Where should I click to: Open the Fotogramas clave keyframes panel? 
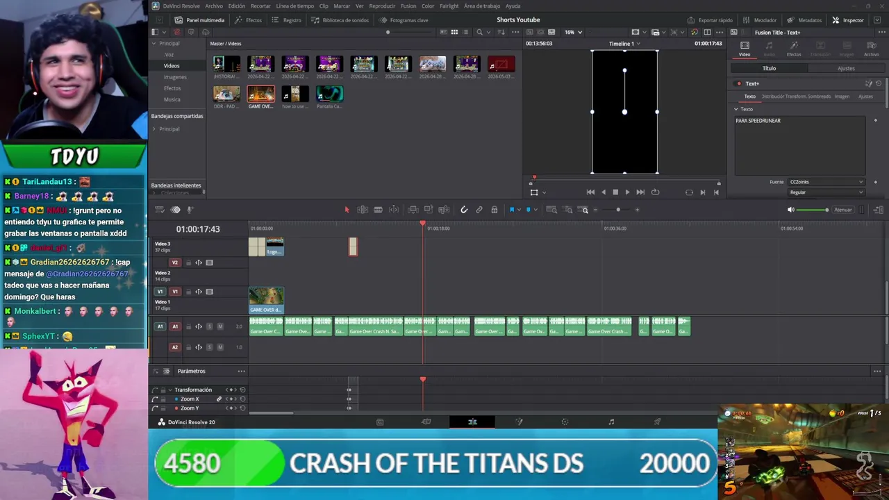pyautogui.click(x=404, y=20)
